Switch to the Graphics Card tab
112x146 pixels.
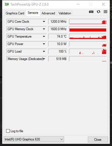tap(15, 13)
